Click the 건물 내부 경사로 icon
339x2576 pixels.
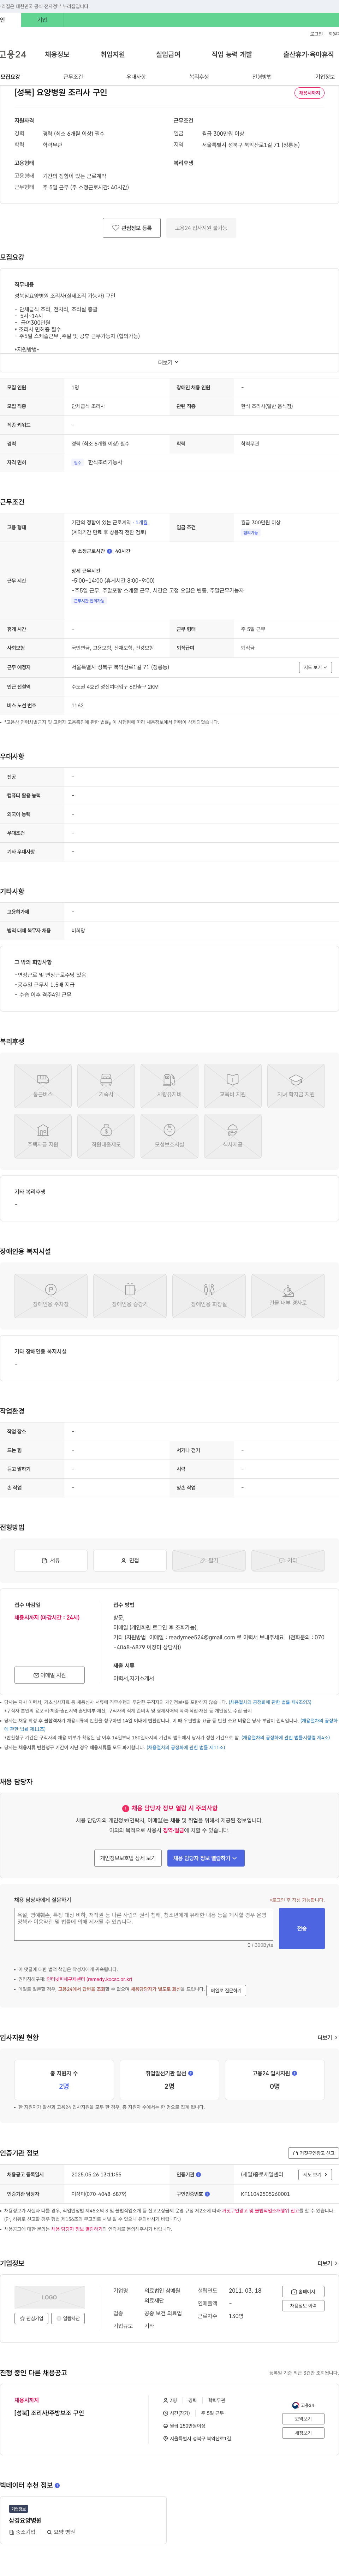288,1296
